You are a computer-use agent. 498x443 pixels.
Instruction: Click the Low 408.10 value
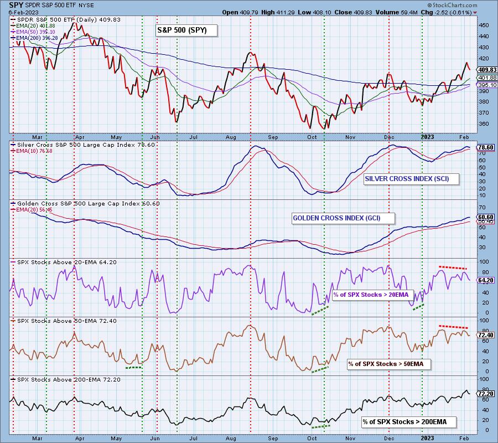click(x=314, y=12)
